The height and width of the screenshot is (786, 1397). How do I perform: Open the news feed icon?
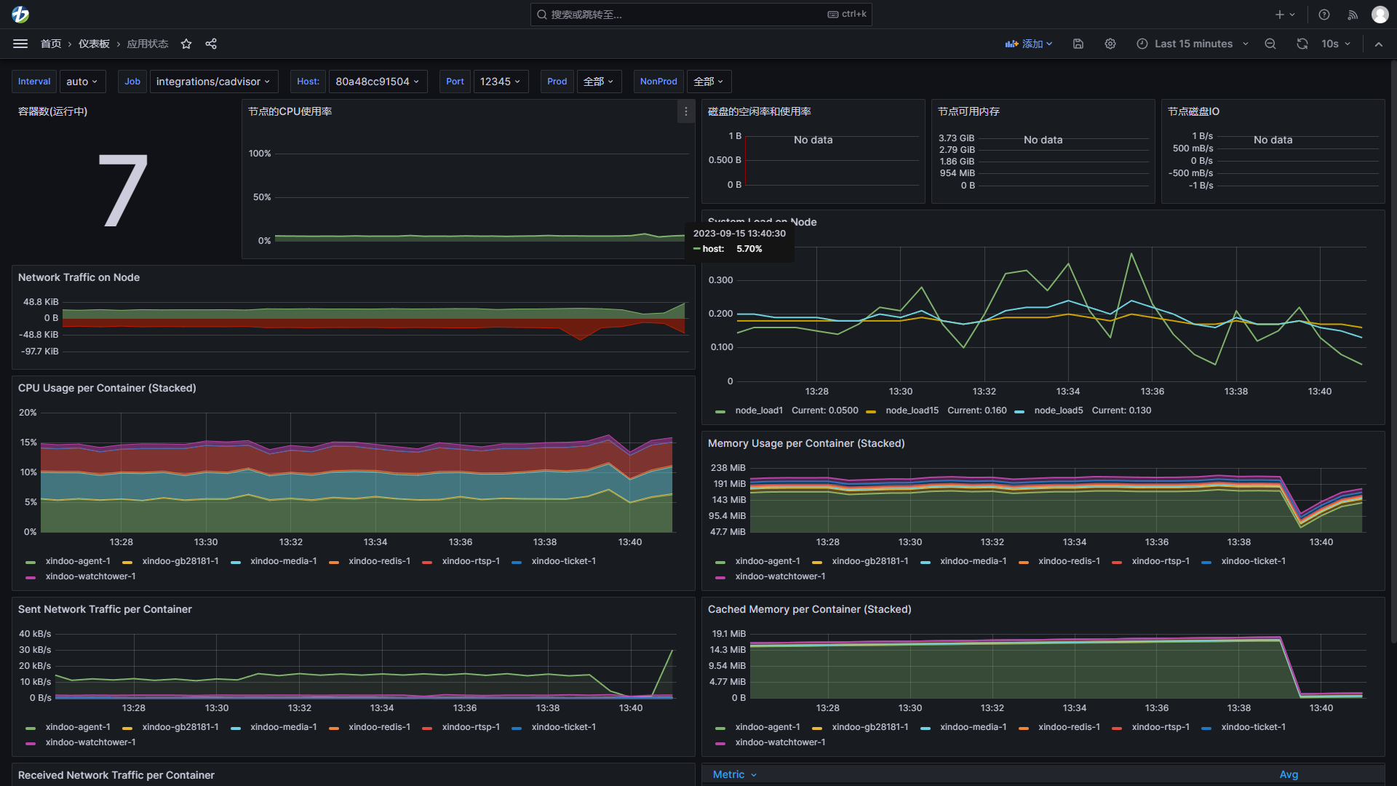click(1353, 15)
